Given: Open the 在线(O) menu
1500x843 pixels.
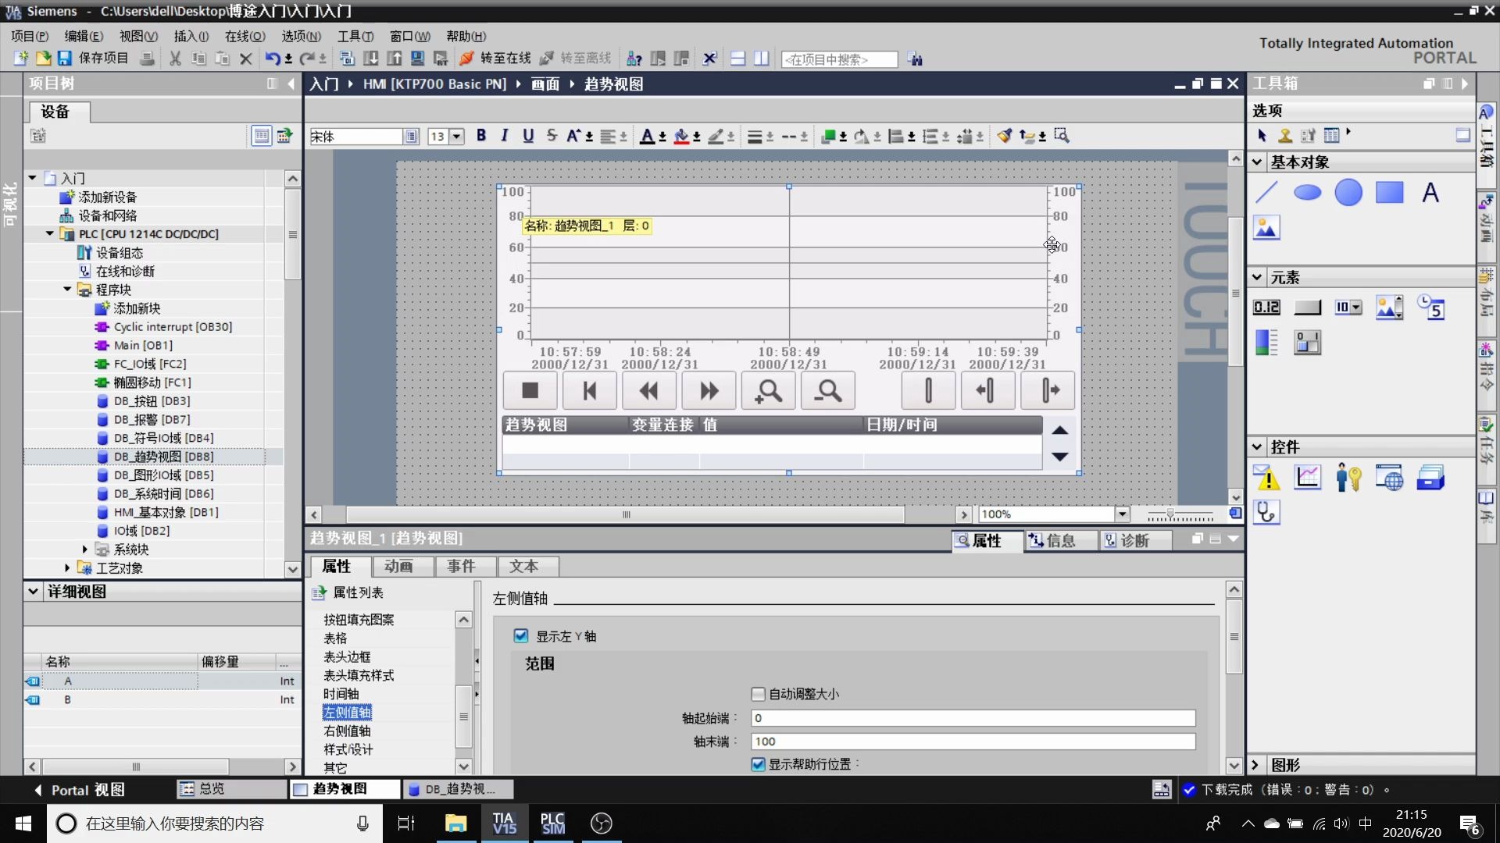Looking at the screenshot, I should 245,36.
